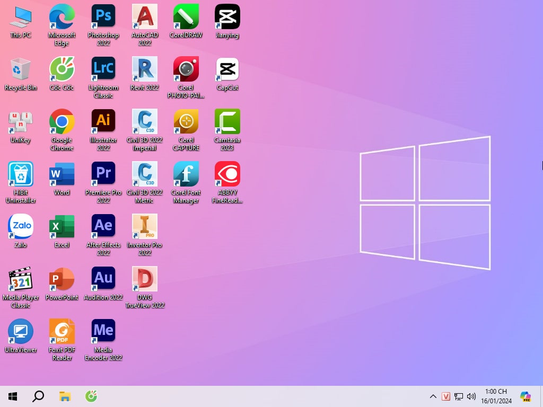Select the CorelDRAW desktop icon

pos(186,21)
